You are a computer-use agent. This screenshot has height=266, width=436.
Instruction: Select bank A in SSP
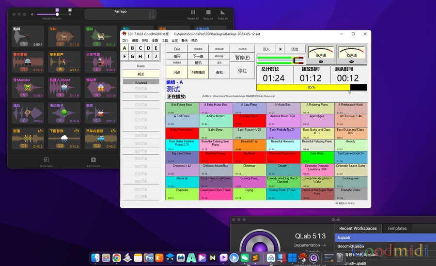[125, 48]
